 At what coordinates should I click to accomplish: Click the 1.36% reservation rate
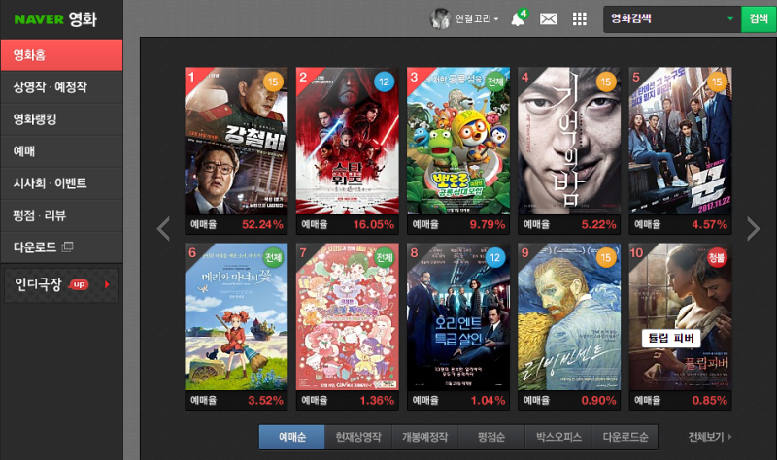click(377, 400)
